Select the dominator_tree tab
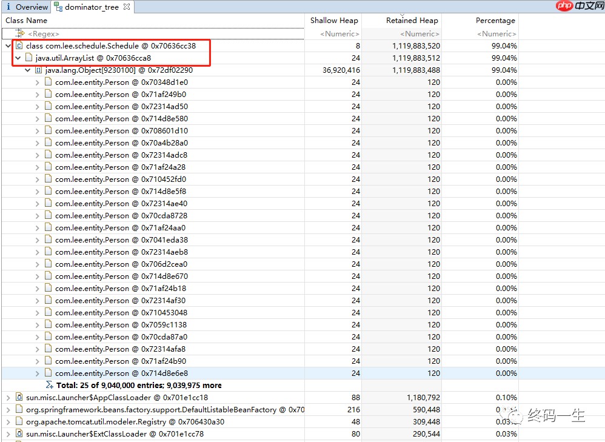This screenshot has height=442, width=605. (91, 7)
